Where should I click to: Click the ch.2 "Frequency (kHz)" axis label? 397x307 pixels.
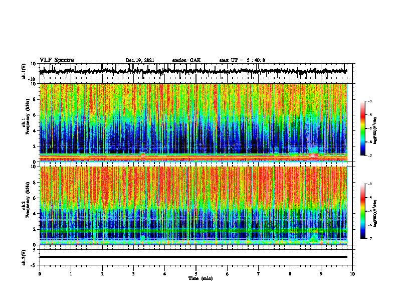[28, 200]
